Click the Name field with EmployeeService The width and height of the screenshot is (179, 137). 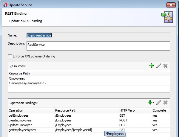pos(98,35)
